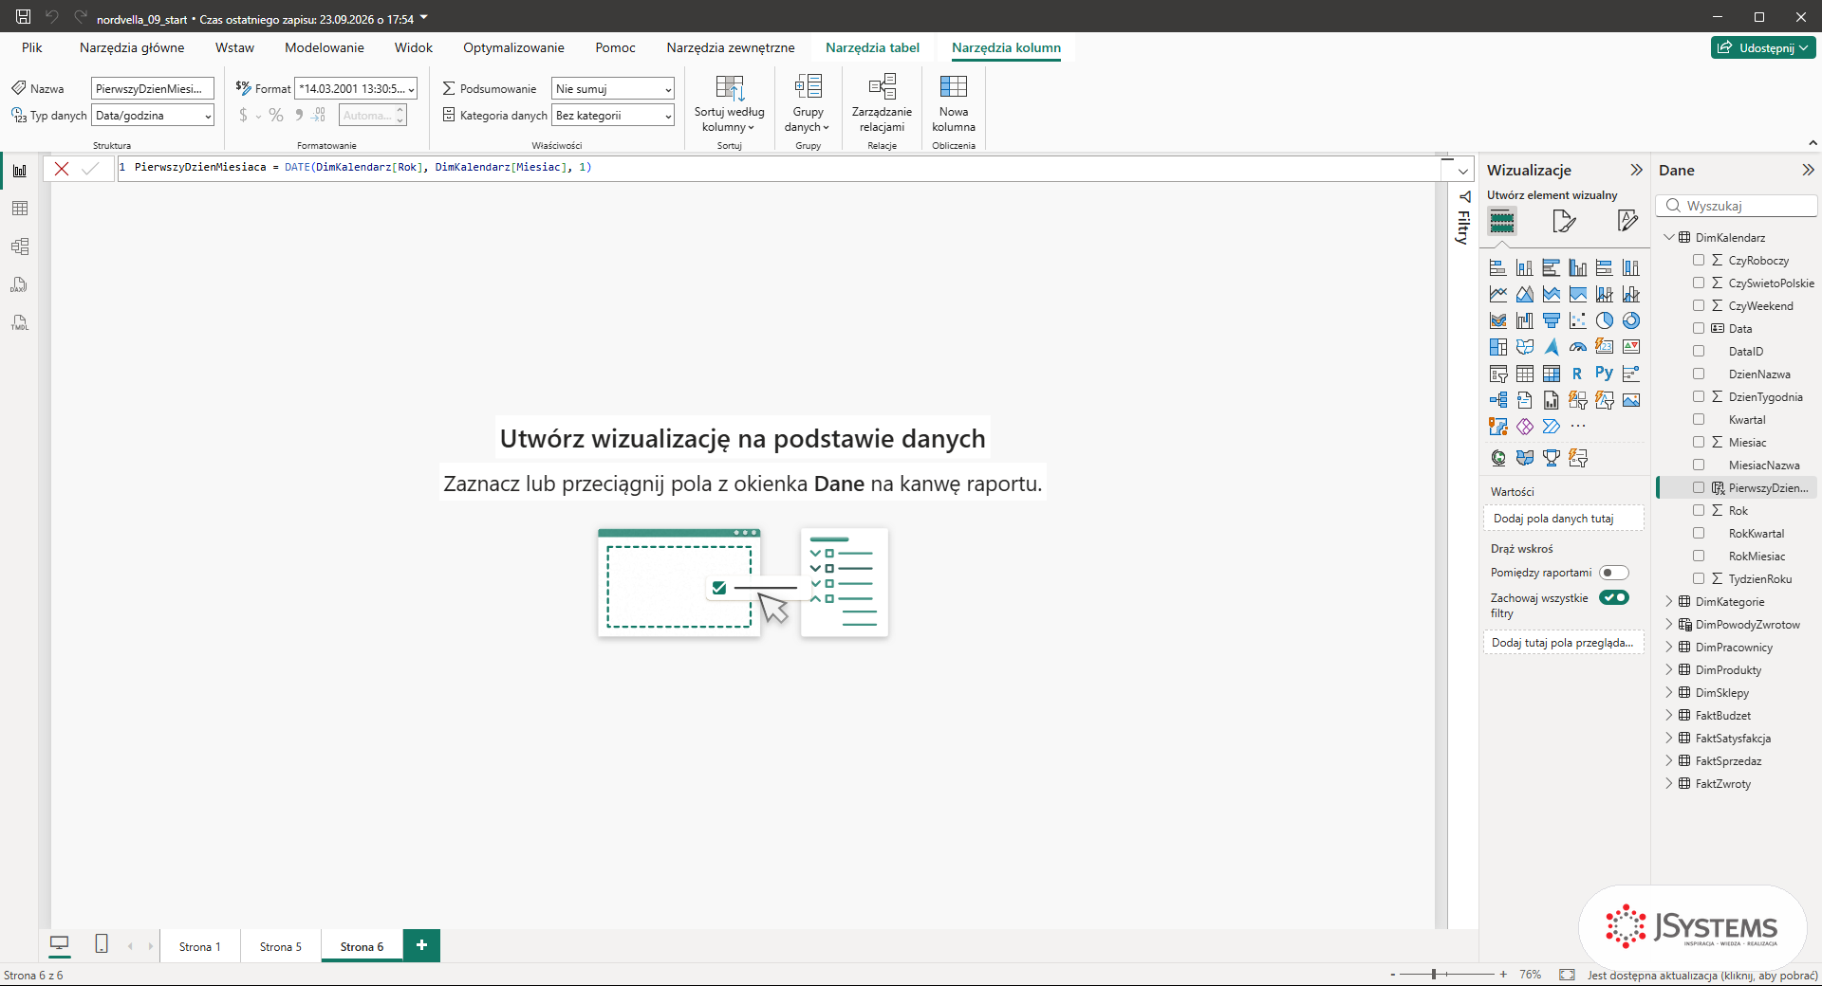Check the CzyRoboczy field checkbox

tap(1699, 260)
